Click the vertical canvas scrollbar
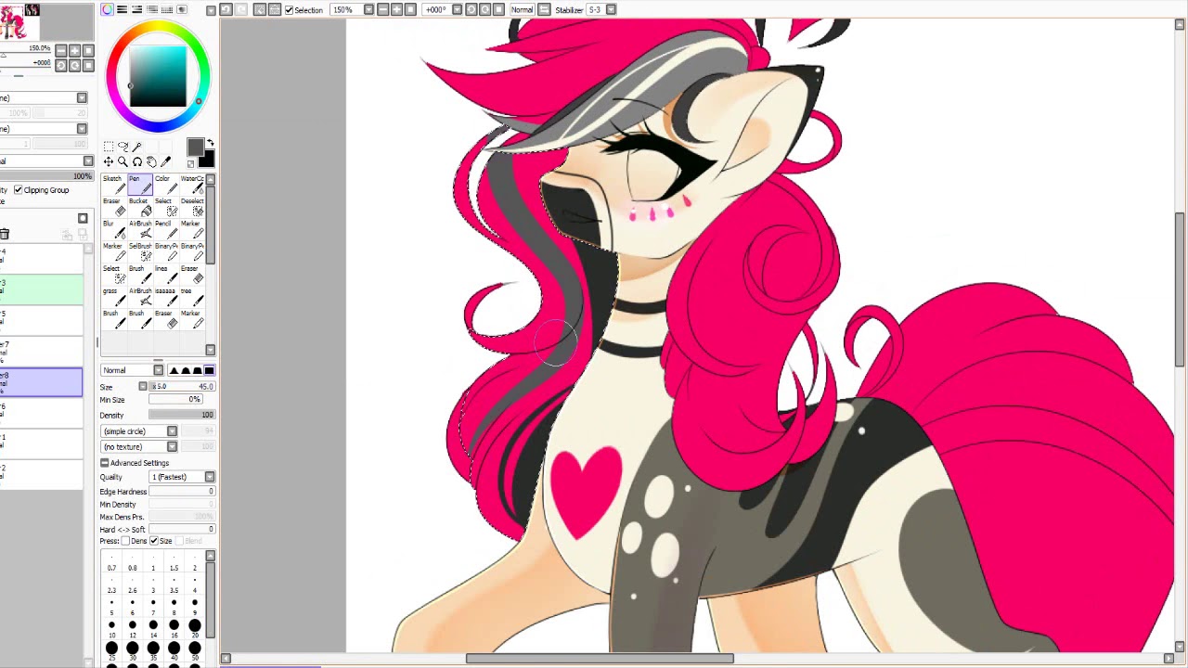This screenshot has height=668, width=1188. click(x=1180, y=289)
